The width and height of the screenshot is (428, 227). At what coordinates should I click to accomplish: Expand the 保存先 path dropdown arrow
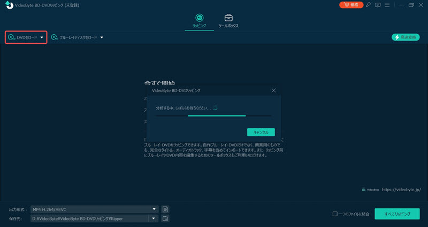click(x=154, y=218)
